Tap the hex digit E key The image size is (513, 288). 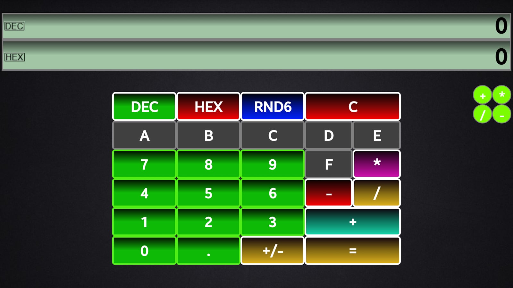[x=377, y=135]
